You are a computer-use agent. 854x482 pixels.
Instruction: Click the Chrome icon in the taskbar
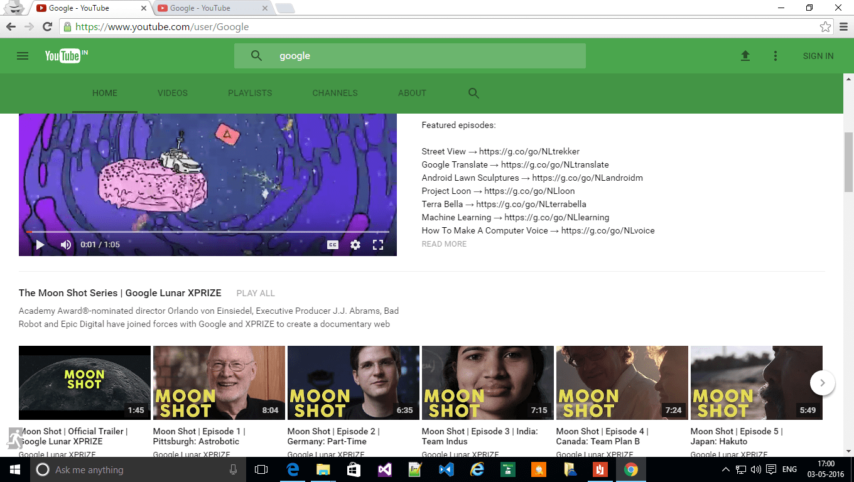point(631,469)
